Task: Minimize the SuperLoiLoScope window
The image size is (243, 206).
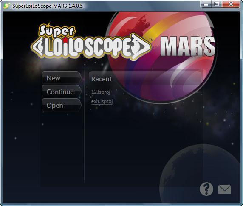Action: (x=206, y=4)
